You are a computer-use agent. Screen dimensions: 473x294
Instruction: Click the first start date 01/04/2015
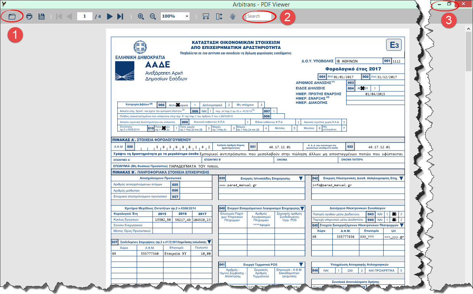pos(375,94)
